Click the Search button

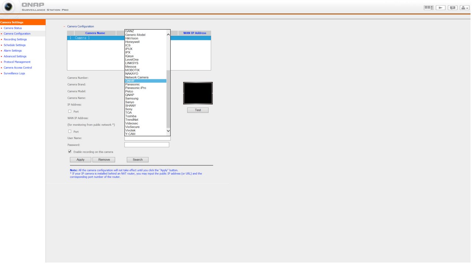[x=138, y=160]
